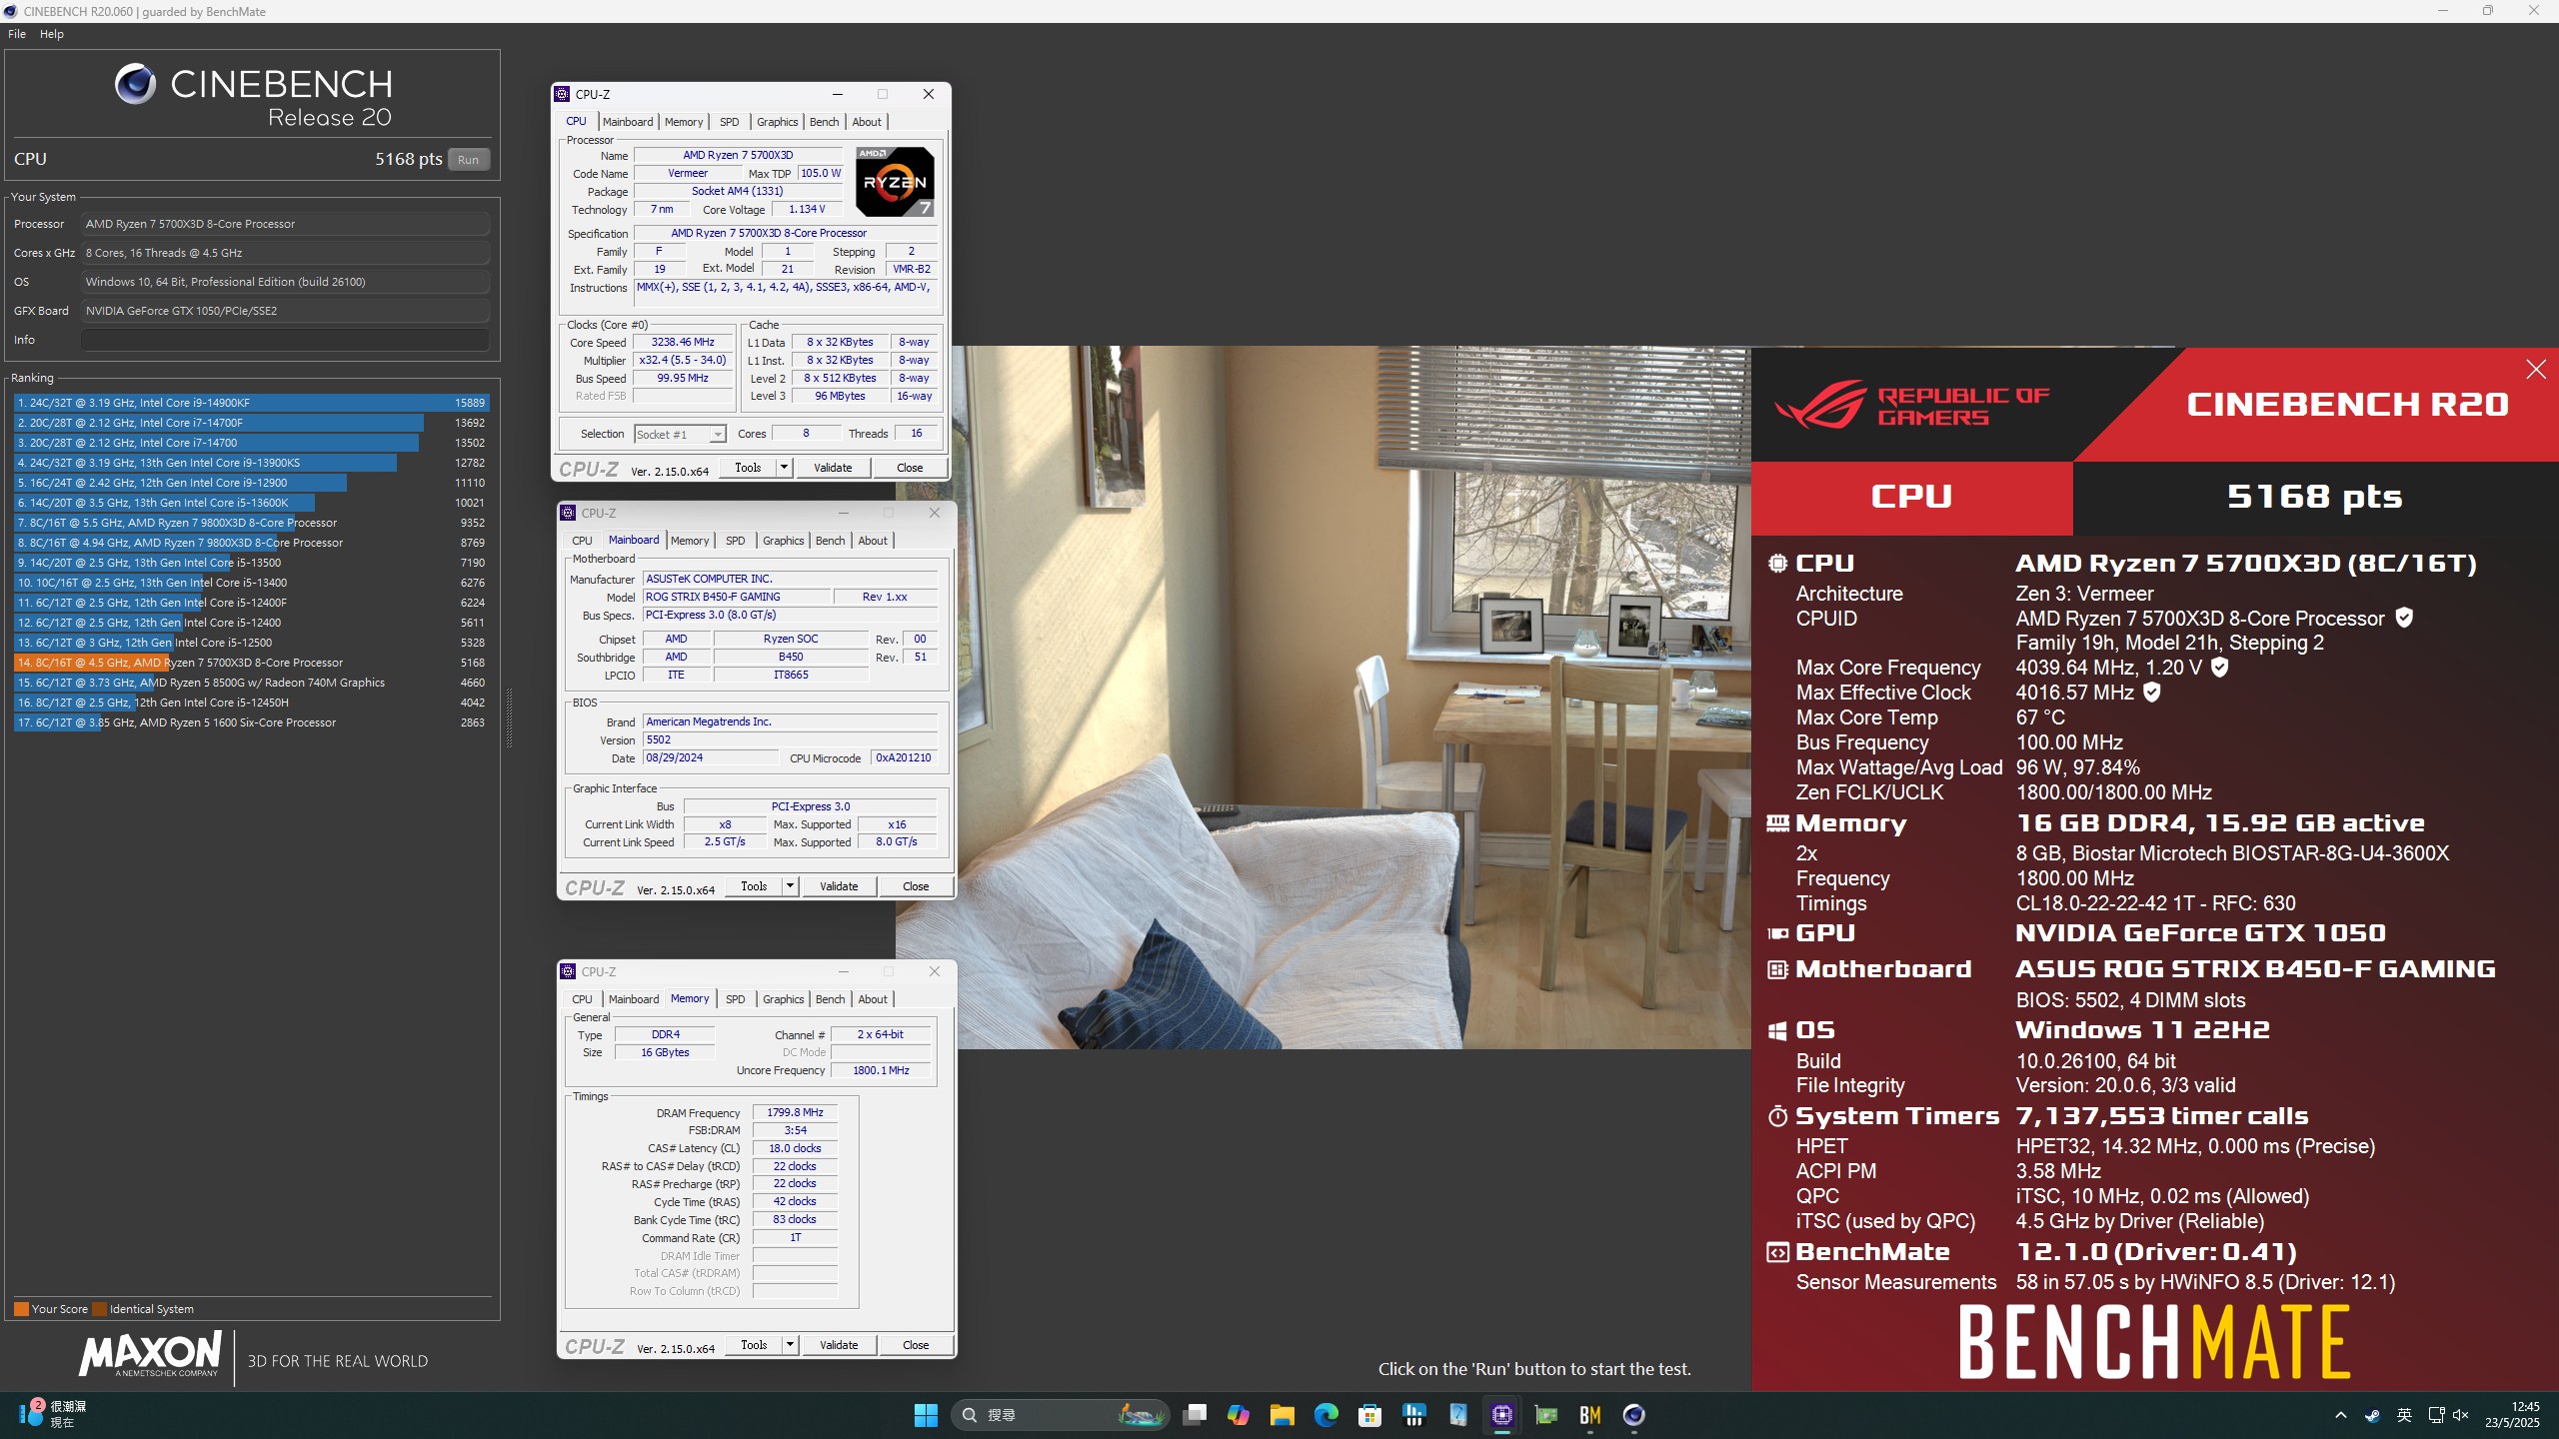This screenshot has height=1439, width=2559.
Task: Open Graphics tab in the Mainboard CPU-Z window
Action: coord(783,541)
